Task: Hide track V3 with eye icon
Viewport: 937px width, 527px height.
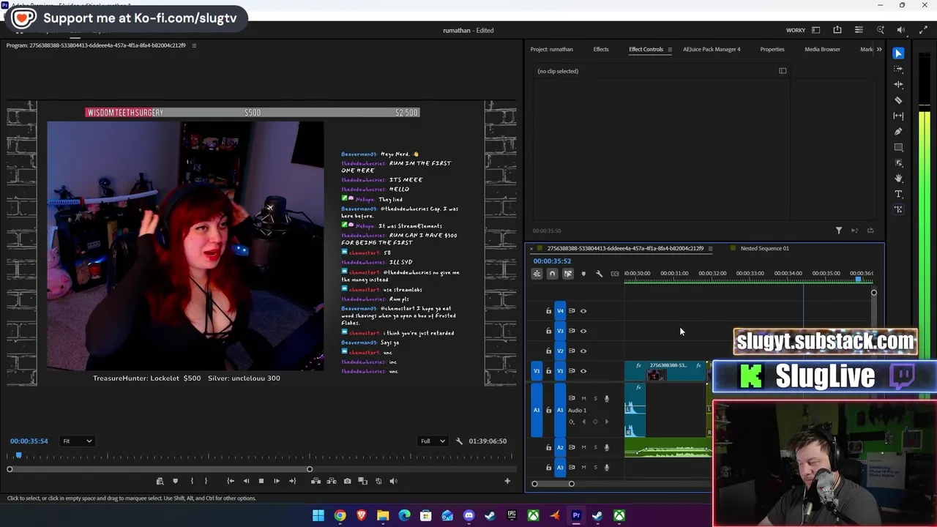Action: tap(583, 331)
